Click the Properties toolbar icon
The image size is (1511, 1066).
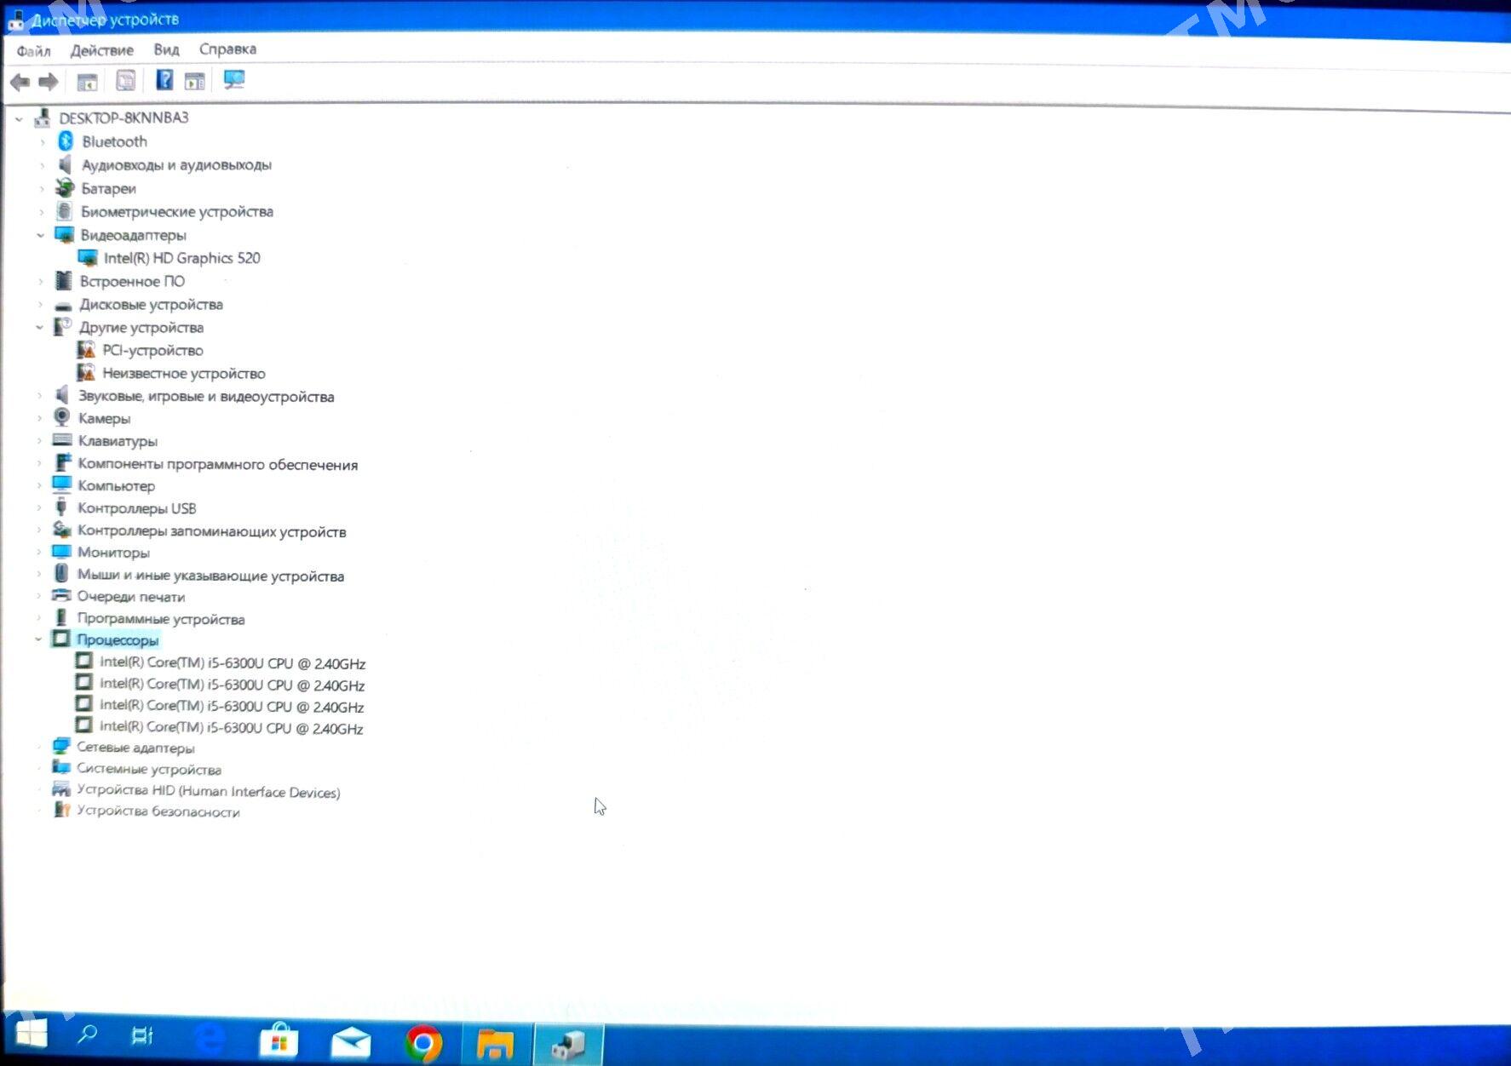click(125, 81)
